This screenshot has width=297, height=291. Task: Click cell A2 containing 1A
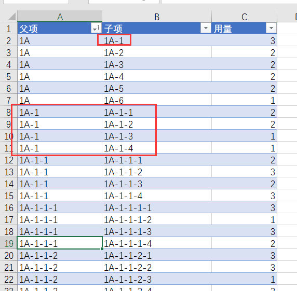pyautogui.click(x=60, y=40)
